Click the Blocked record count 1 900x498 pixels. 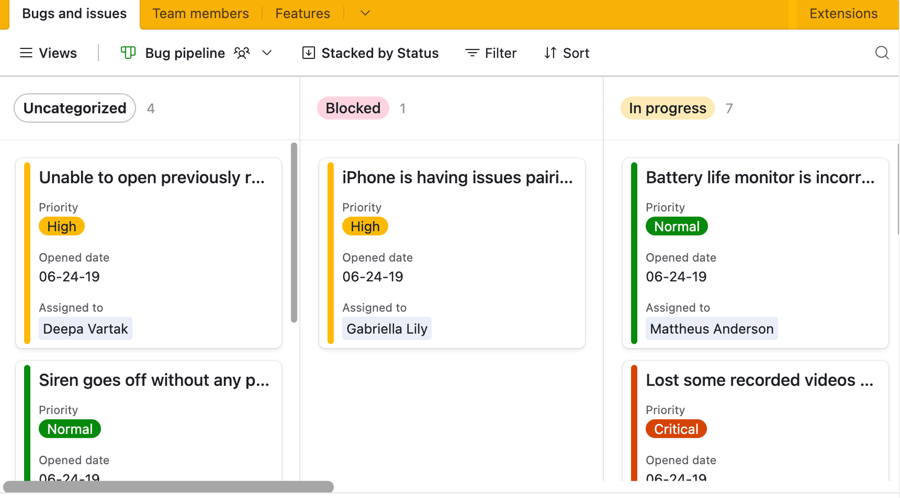pyautogui.click(x=403, y=108)
